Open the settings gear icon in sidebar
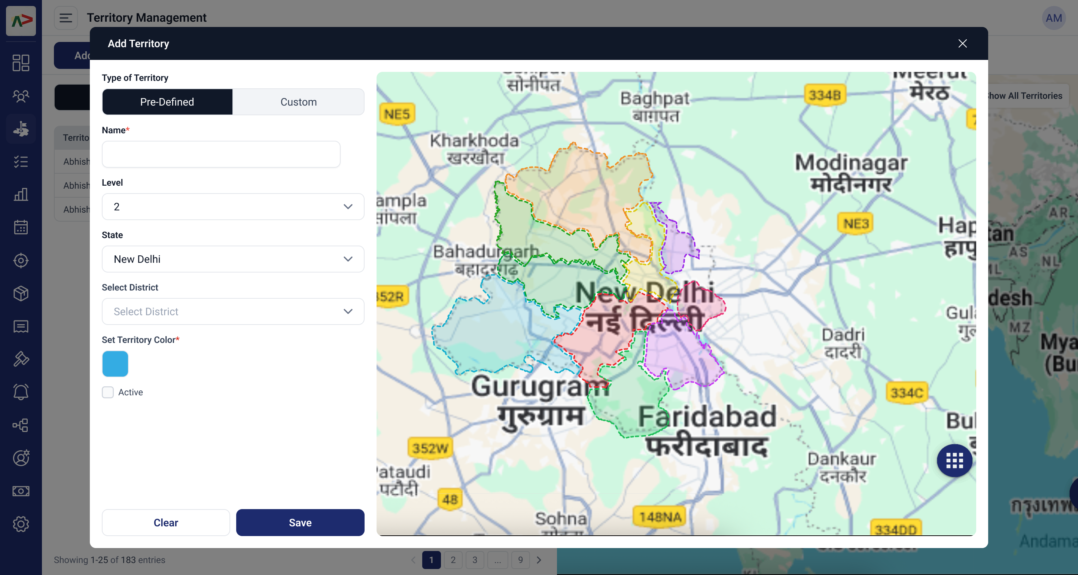 pos(21,524)
